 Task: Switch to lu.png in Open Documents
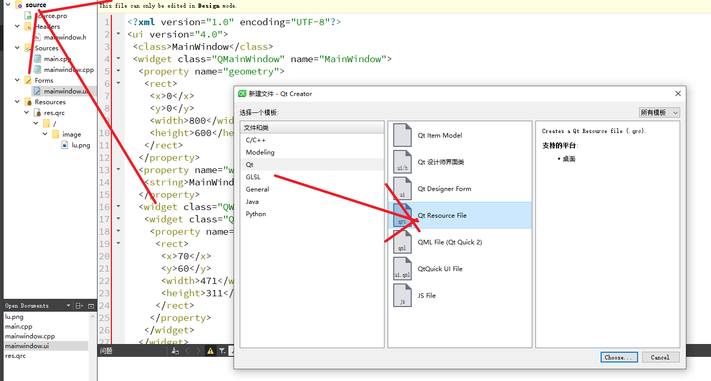14,317
